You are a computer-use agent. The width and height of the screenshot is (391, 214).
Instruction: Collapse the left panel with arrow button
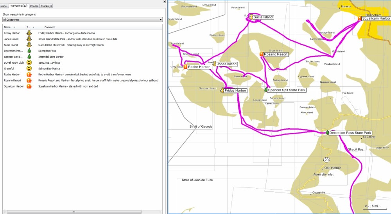coord(164,2)
